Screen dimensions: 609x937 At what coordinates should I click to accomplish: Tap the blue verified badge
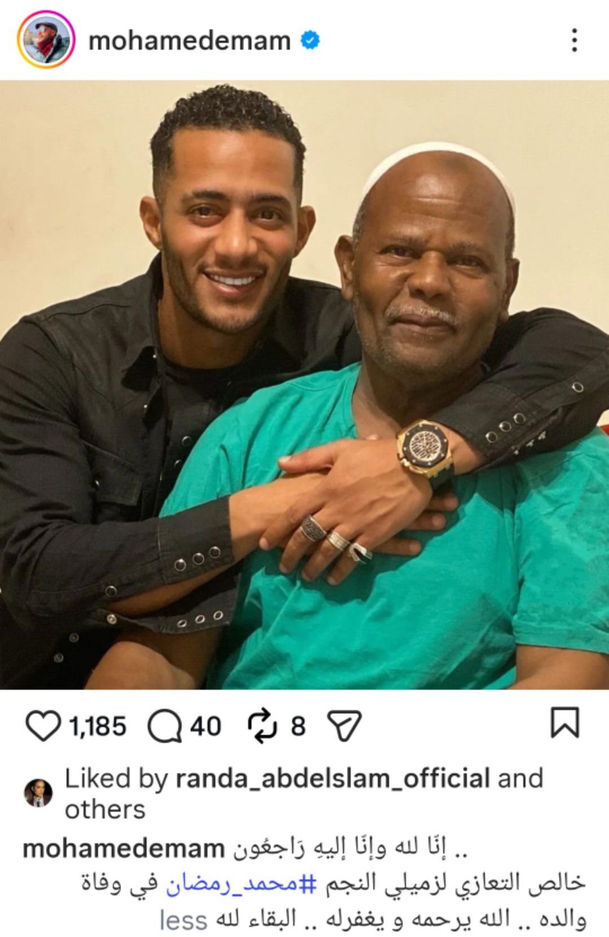point(310,41)
